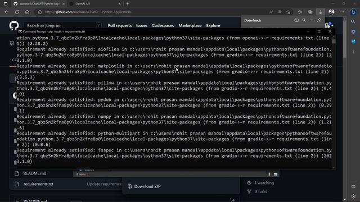View the 3 forks link
360x202 pixels.
coord(260,191)
